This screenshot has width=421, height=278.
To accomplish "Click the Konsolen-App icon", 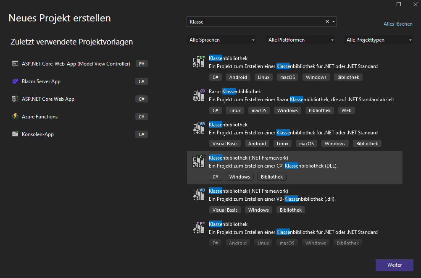I will [15, 134].
